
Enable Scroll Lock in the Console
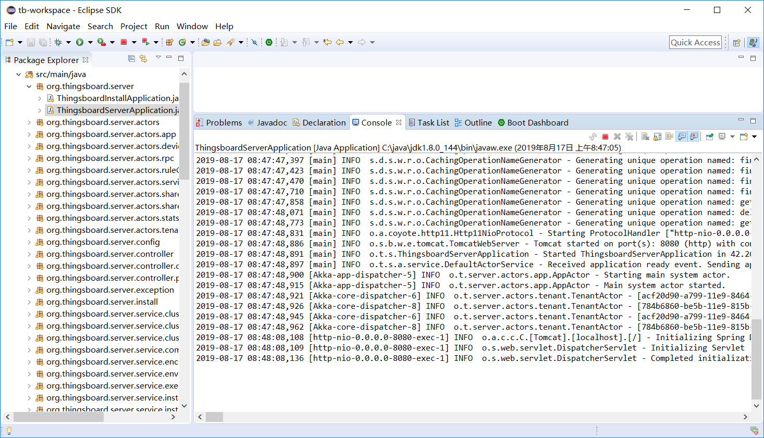click(x=657, y=136)
